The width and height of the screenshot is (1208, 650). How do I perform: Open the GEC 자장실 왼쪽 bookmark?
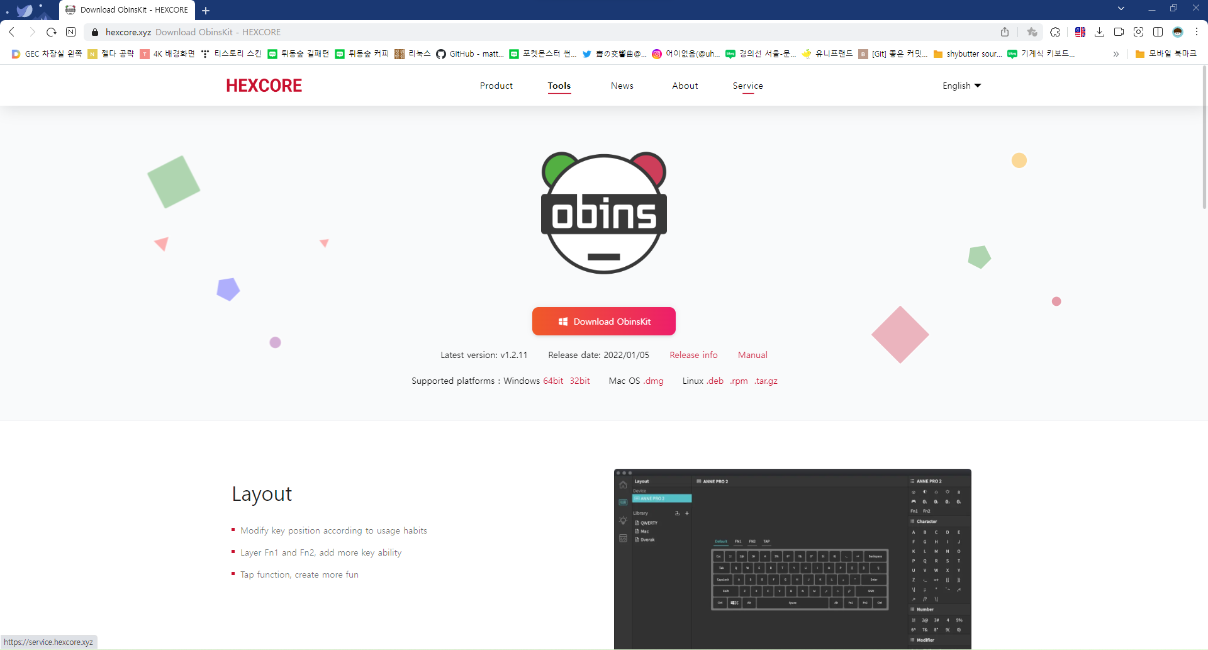[47, 54]
